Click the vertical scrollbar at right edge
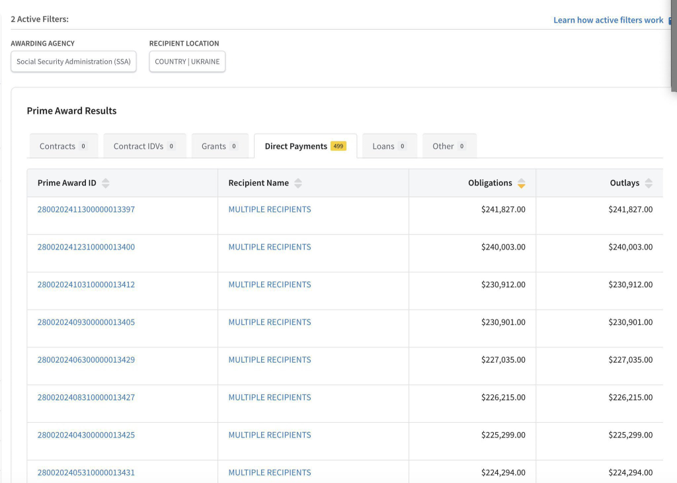677x483 pixels. (674, 46)
